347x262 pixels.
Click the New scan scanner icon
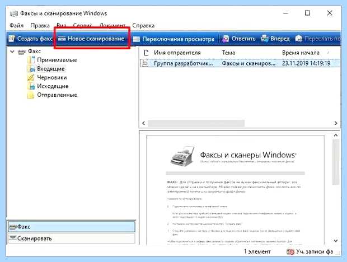click(62, 39)
